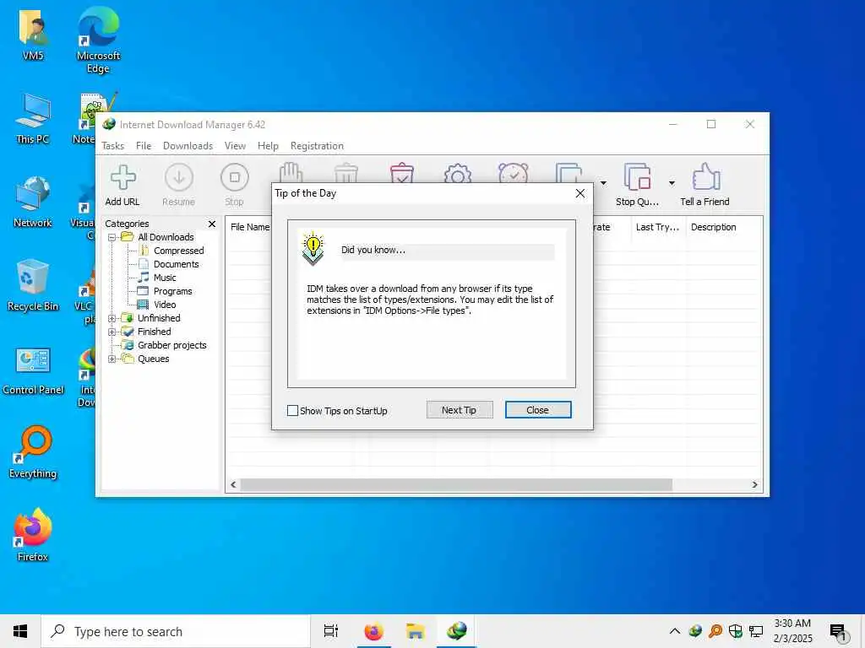
Task: Click the Start Queue toolbar icon
Action: click(569, 173)
